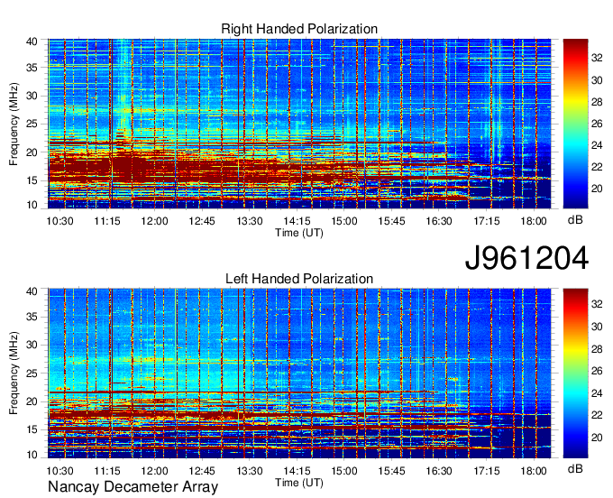Viewport: 613px width, 498px height.
Task: Click the 15:00 tick under Right Handed plot
Action: (344, 221)
